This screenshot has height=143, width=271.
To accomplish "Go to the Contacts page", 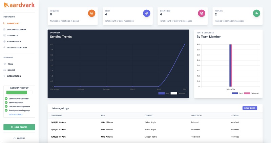I will [x=13, y=35].
